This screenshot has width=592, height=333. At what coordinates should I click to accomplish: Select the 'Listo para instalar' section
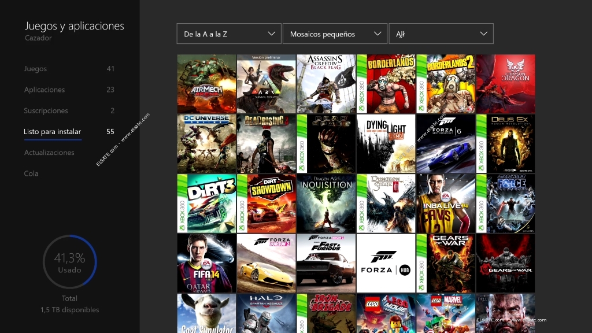[69, 131]
